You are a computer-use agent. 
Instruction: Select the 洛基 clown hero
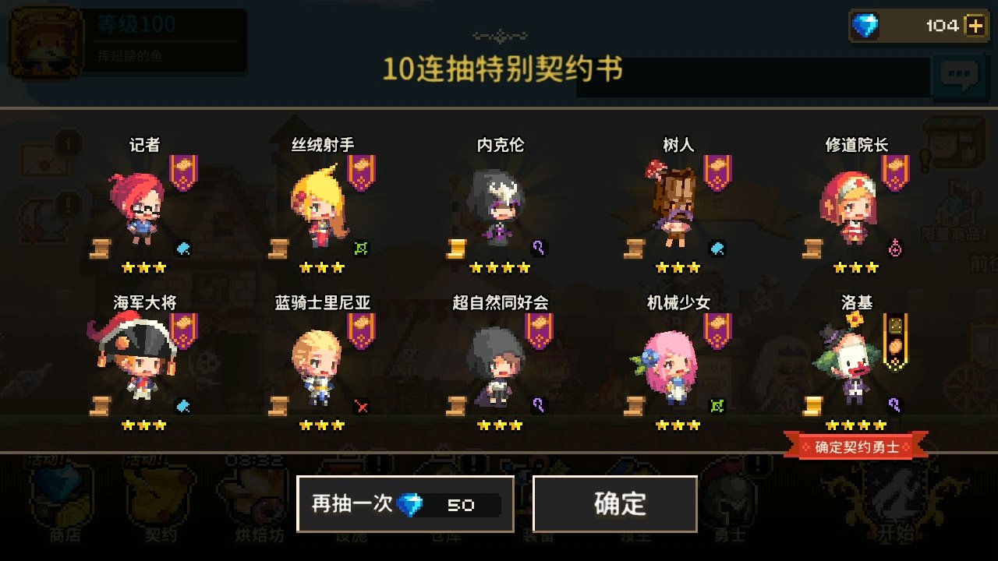pyautogui.click(x=848, y=362)
